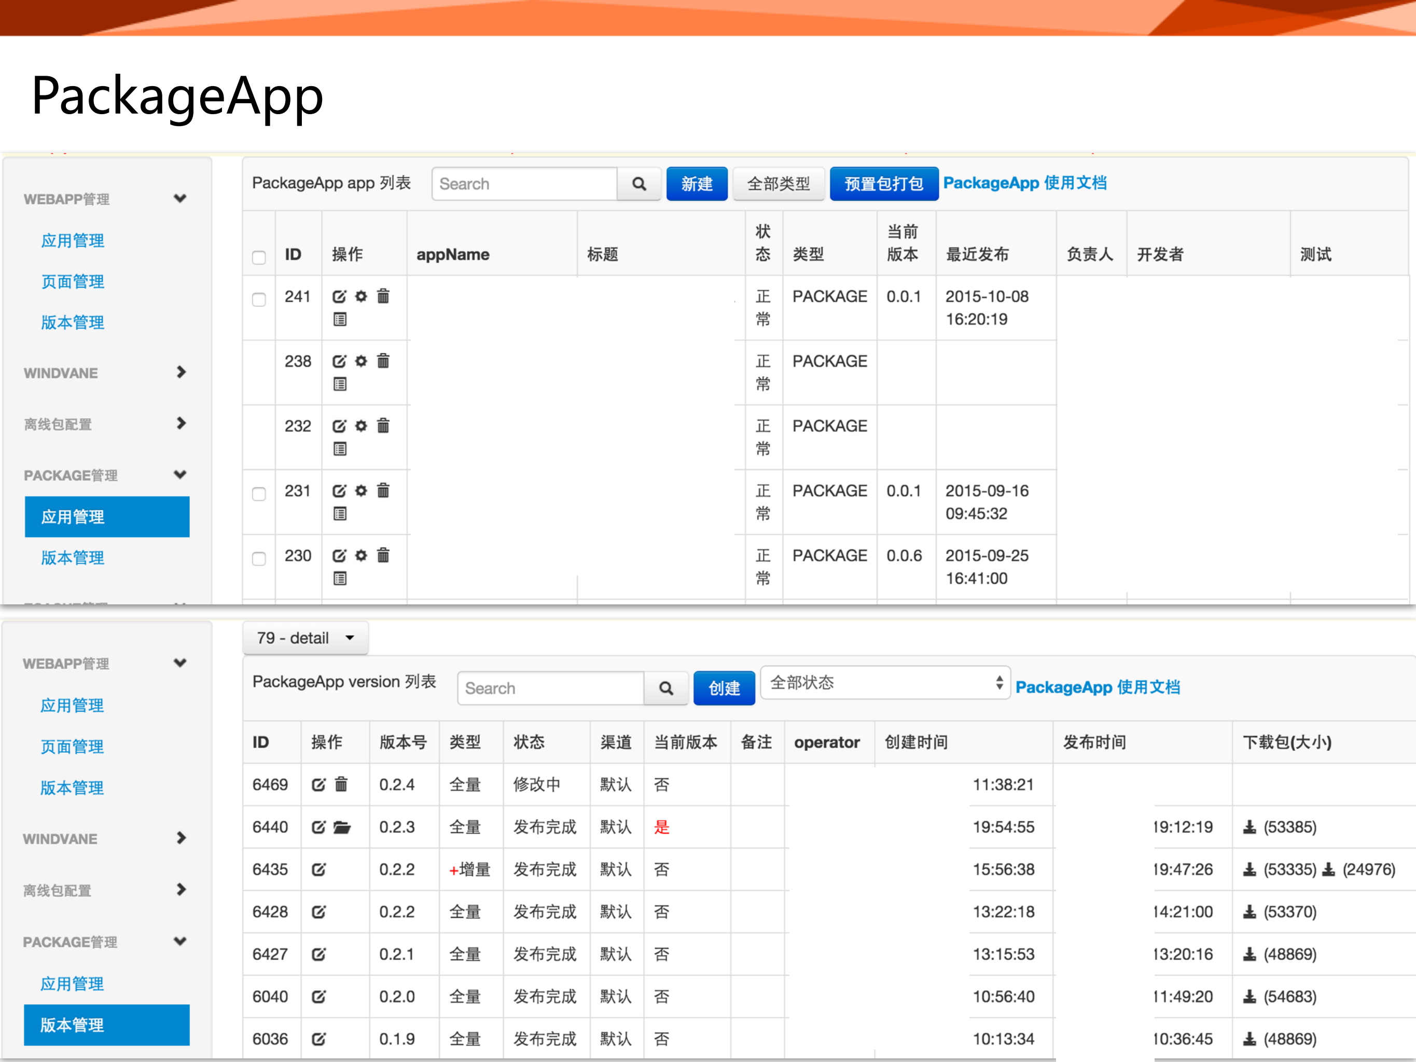Open settings gear for app 238
The height and width of the screenshot is (1062, 1416).
pos(361,362)
